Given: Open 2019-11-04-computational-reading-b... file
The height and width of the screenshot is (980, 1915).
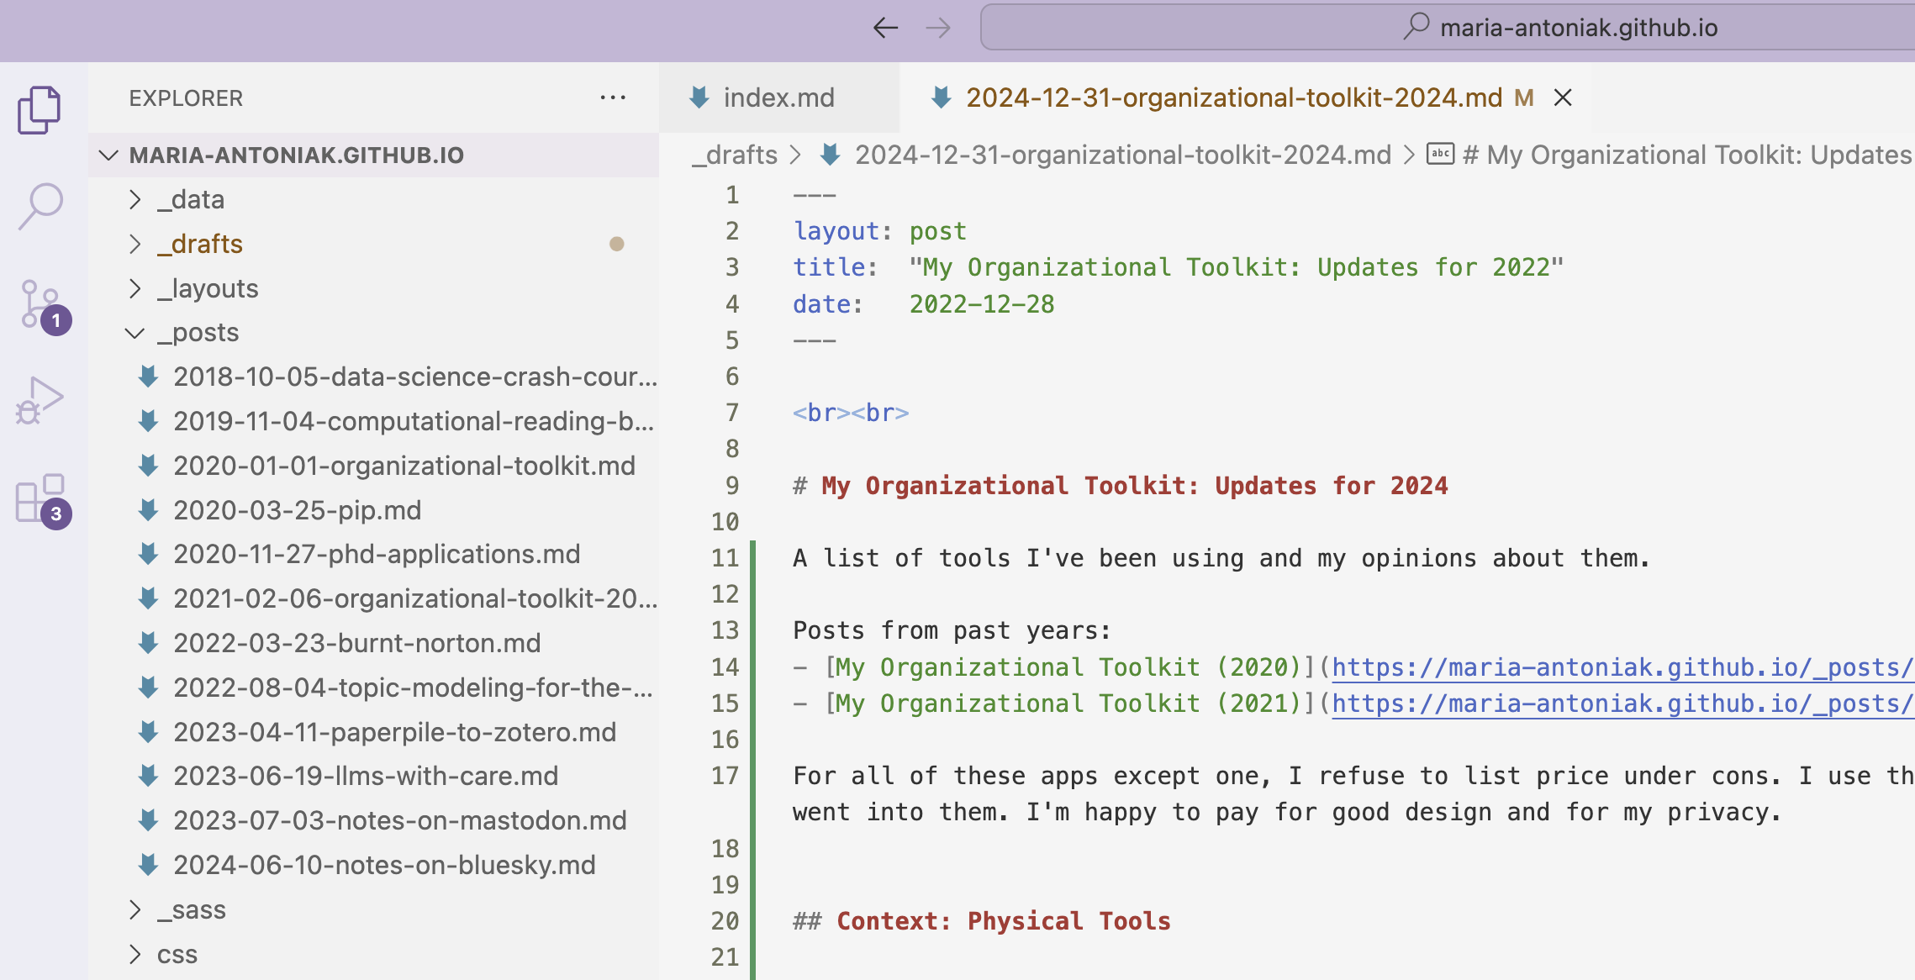Looking at the screenshot, I should (x=374, y=421).
